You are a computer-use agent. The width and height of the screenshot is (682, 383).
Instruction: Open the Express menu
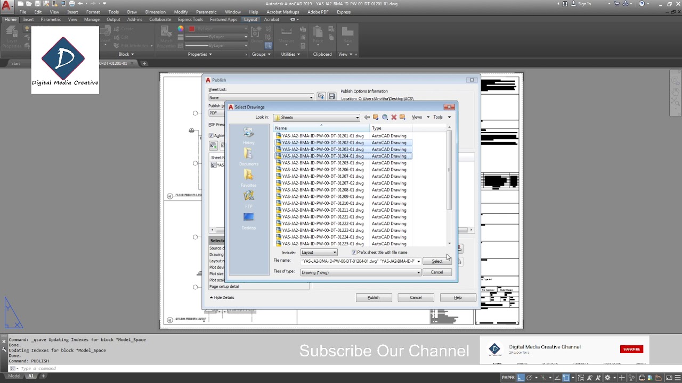[344, 12]
